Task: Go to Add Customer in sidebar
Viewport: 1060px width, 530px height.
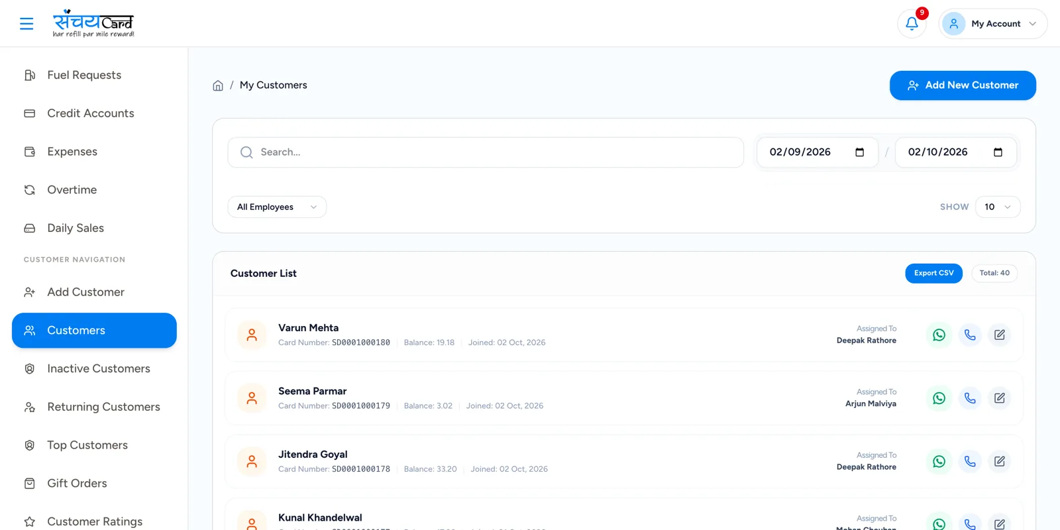Action: pyautogui.click(x=94, y=292)
